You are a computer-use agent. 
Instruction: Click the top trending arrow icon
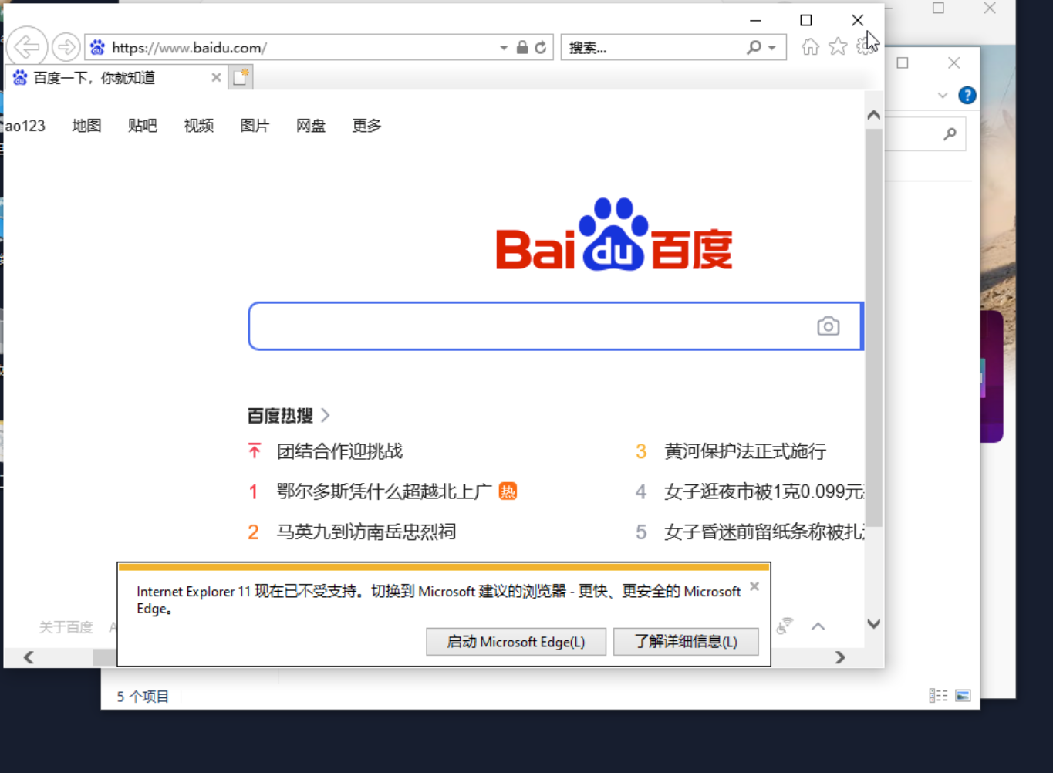tap(255, 451)
